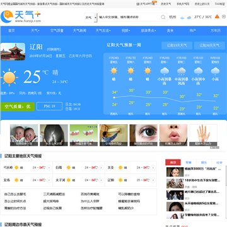Click the sun icon for 07月26日 forecast
The width and height of the screenshot is (227, 227).
[113, 71]
